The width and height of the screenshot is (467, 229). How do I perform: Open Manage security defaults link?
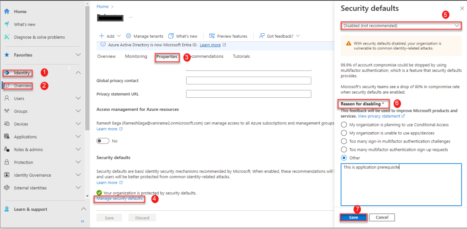pos(119,199)
